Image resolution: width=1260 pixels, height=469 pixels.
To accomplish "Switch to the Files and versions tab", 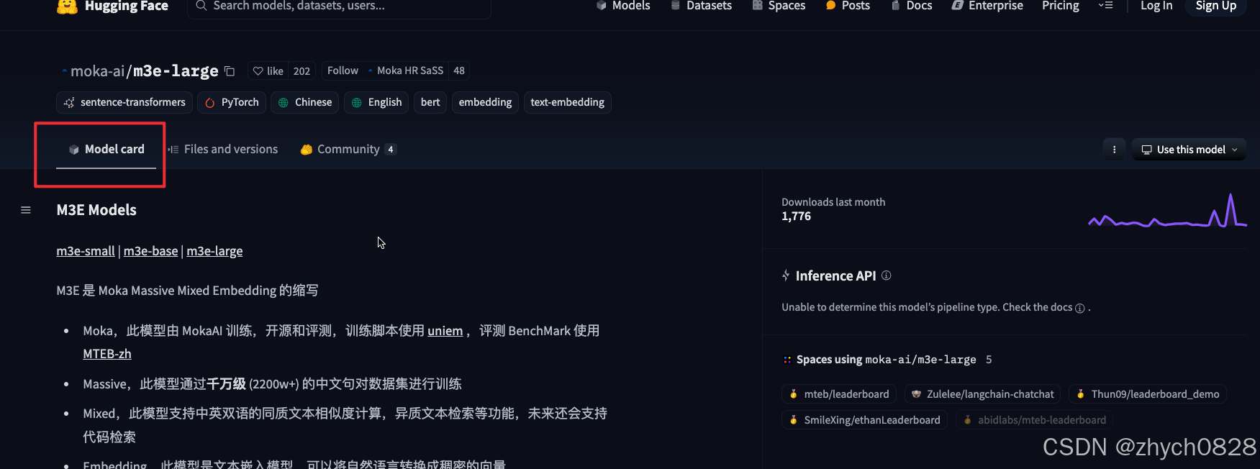I will [x=223, y=149].
